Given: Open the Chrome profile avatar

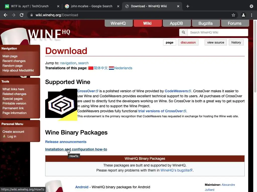Looking at the screenshot, I should [x=243, y=15].
